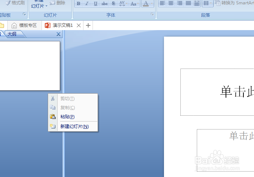Click the title placeholder on slide

217,92
